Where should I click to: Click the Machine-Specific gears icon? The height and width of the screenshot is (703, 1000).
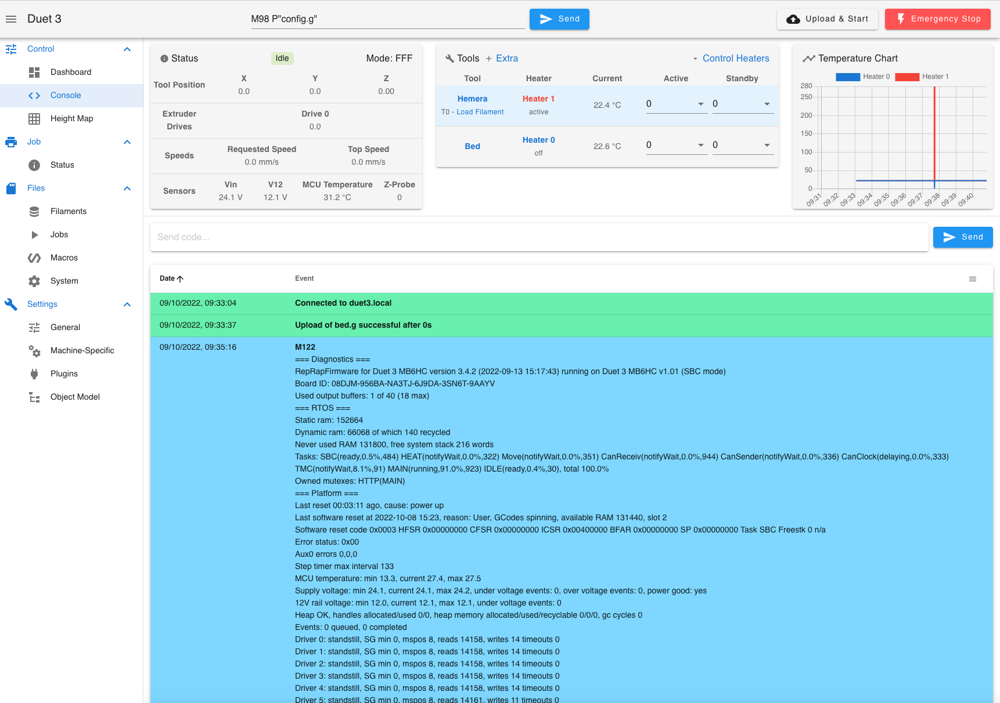click(34, 350)
